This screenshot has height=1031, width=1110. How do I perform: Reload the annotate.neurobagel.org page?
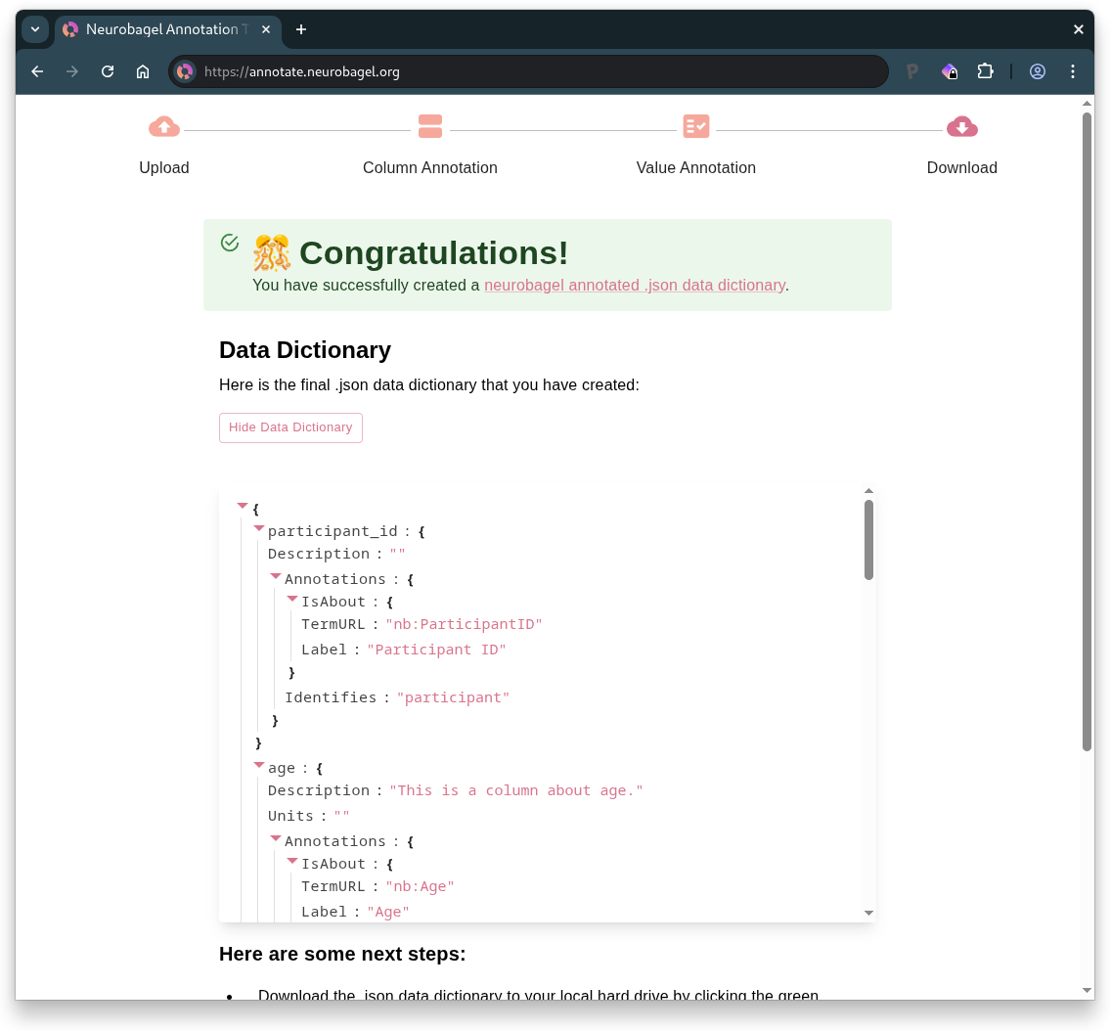point(108,71)
